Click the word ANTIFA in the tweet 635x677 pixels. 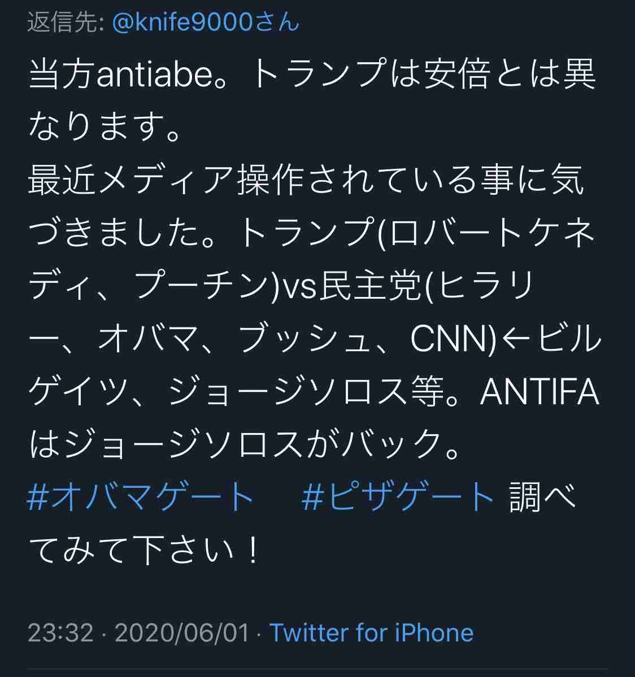pyautogui.click(x=540, y=392)
